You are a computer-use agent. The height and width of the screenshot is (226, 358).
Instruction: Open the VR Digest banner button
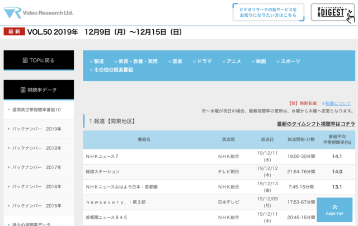point(333,12)
